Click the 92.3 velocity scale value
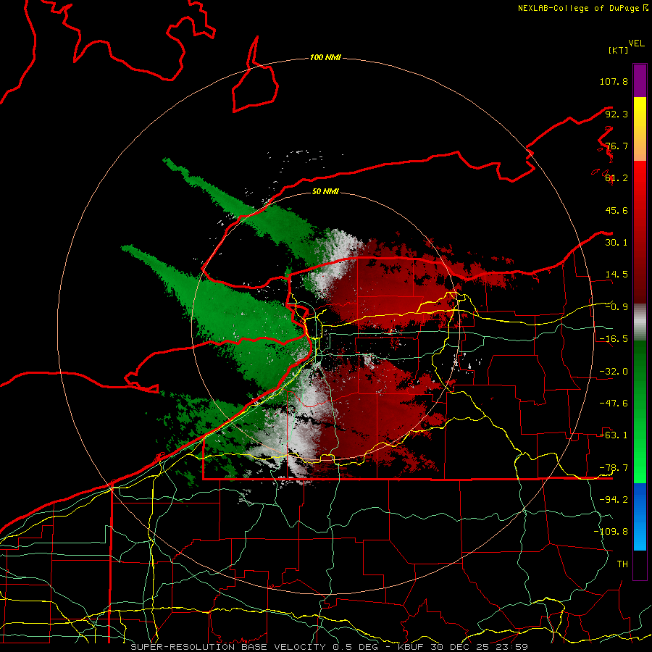 point(617,114)
